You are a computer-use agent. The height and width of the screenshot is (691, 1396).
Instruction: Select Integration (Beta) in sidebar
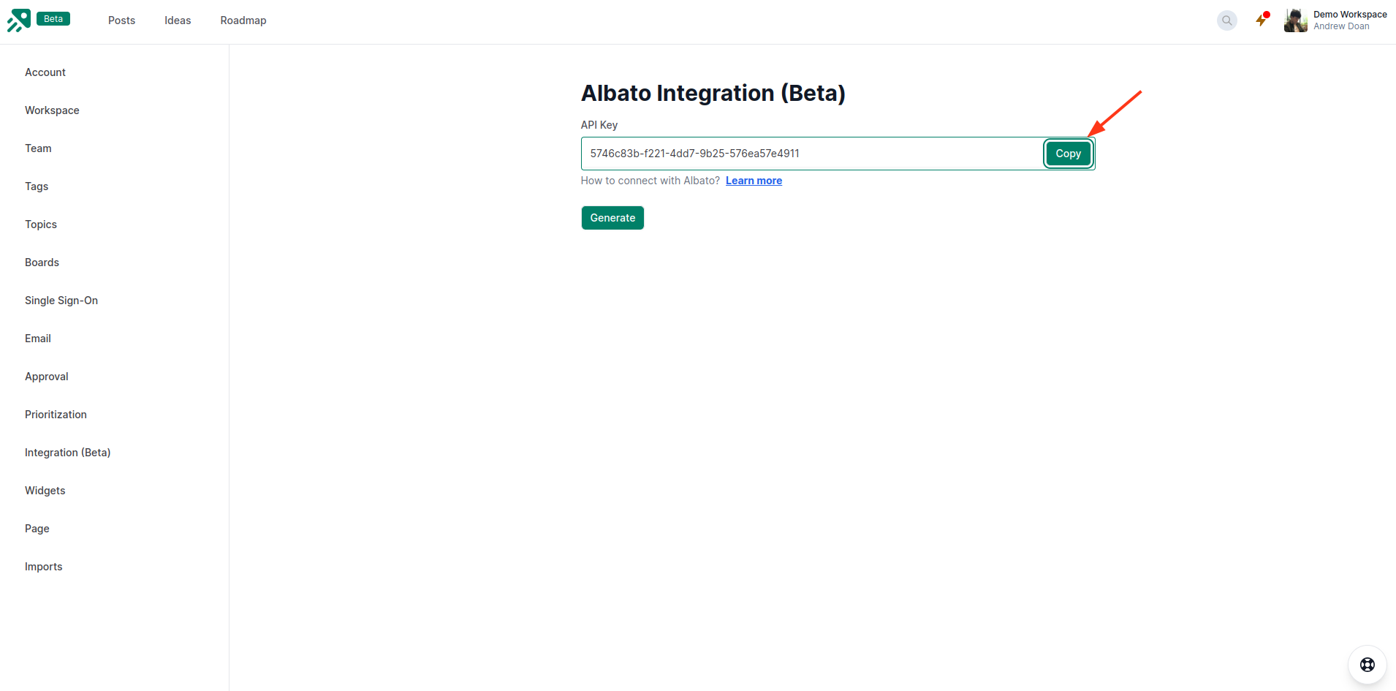(x=68, y=453)
